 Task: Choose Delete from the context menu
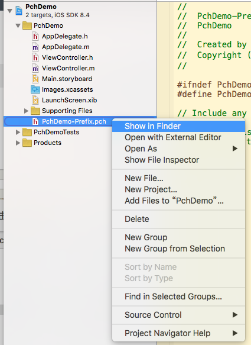(178, 219)
